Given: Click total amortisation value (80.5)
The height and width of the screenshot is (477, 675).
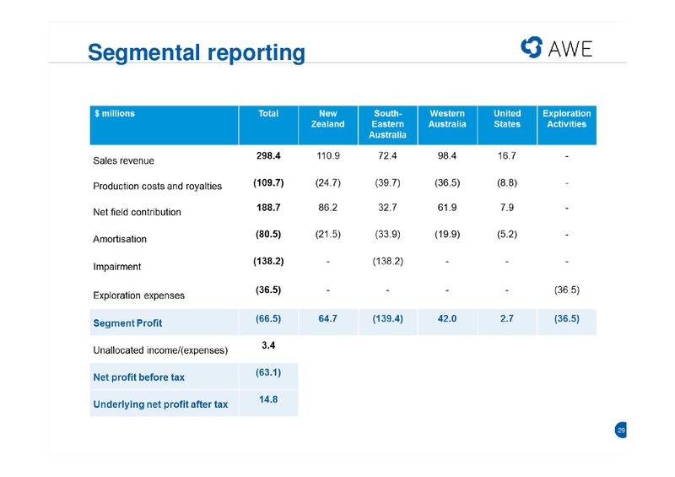Looking at the screenshot, I should pos(268,235).
